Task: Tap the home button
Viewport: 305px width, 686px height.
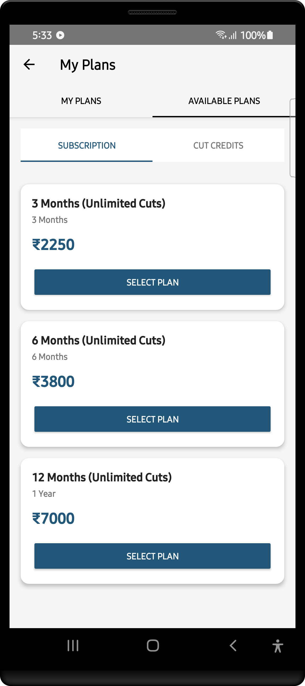Action: [152, 646]
